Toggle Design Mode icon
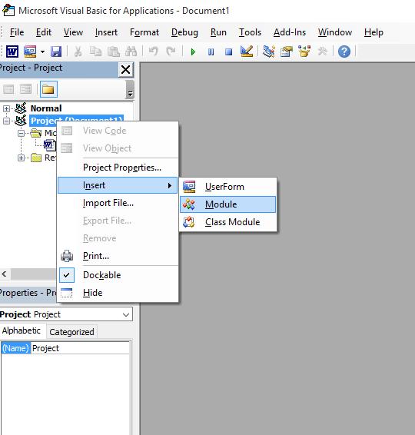The image size is (415, 435). [247, 51]
